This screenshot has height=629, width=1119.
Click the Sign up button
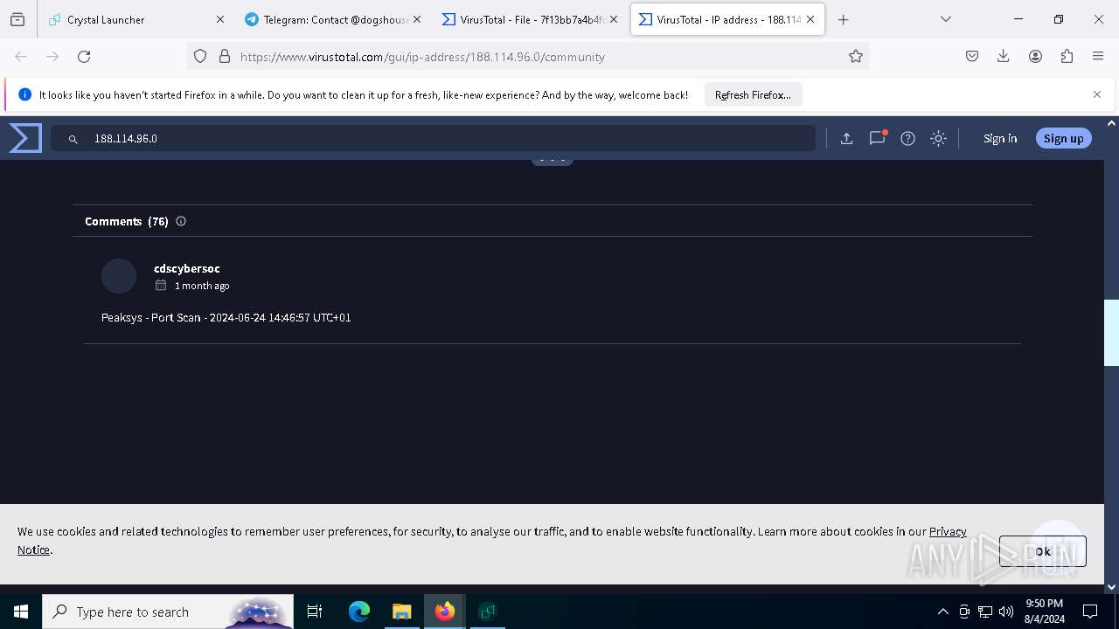point(1063,138)
